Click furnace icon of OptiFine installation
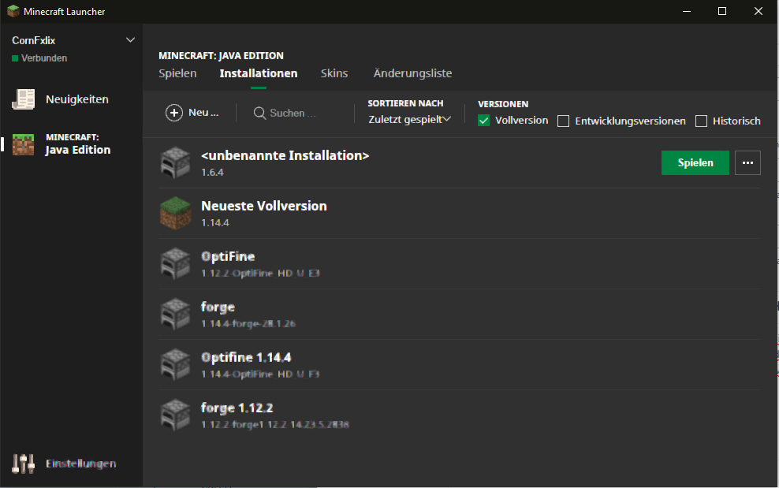The width and height of the screenshot is (779, 488). 175,263
